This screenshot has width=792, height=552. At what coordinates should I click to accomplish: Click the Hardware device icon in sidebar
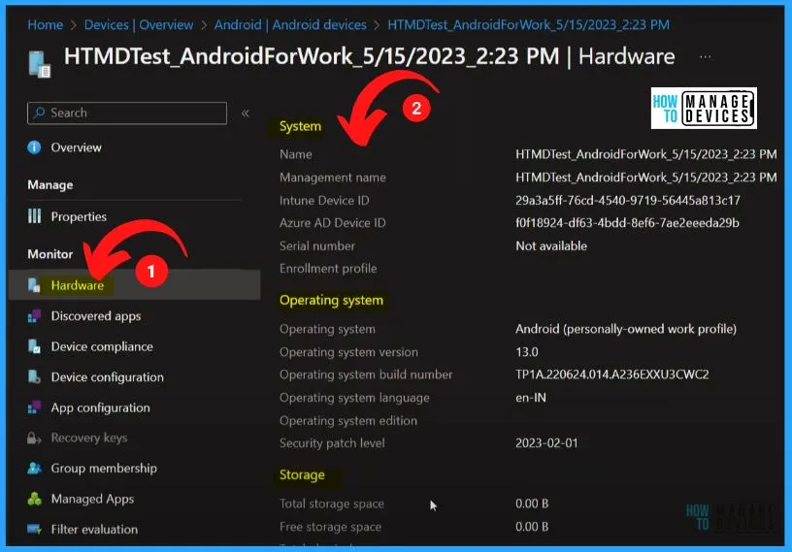[34, 285]
